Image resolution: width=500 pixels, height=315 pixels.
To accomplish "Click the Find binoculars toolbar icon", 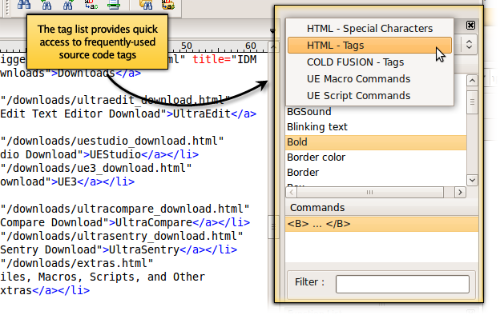I will pos(24,5).
